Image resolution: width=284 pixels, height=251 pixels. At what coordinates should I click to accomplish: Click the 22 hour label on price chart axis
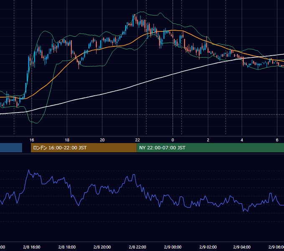137,140
